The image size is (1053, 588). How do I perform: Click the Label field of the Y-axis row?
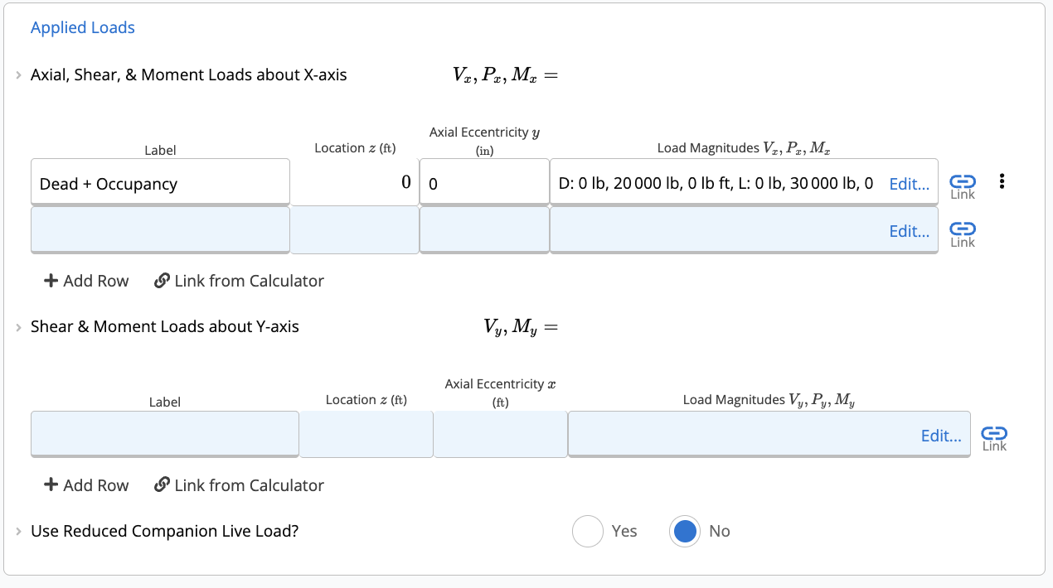[x=164, y=433]
